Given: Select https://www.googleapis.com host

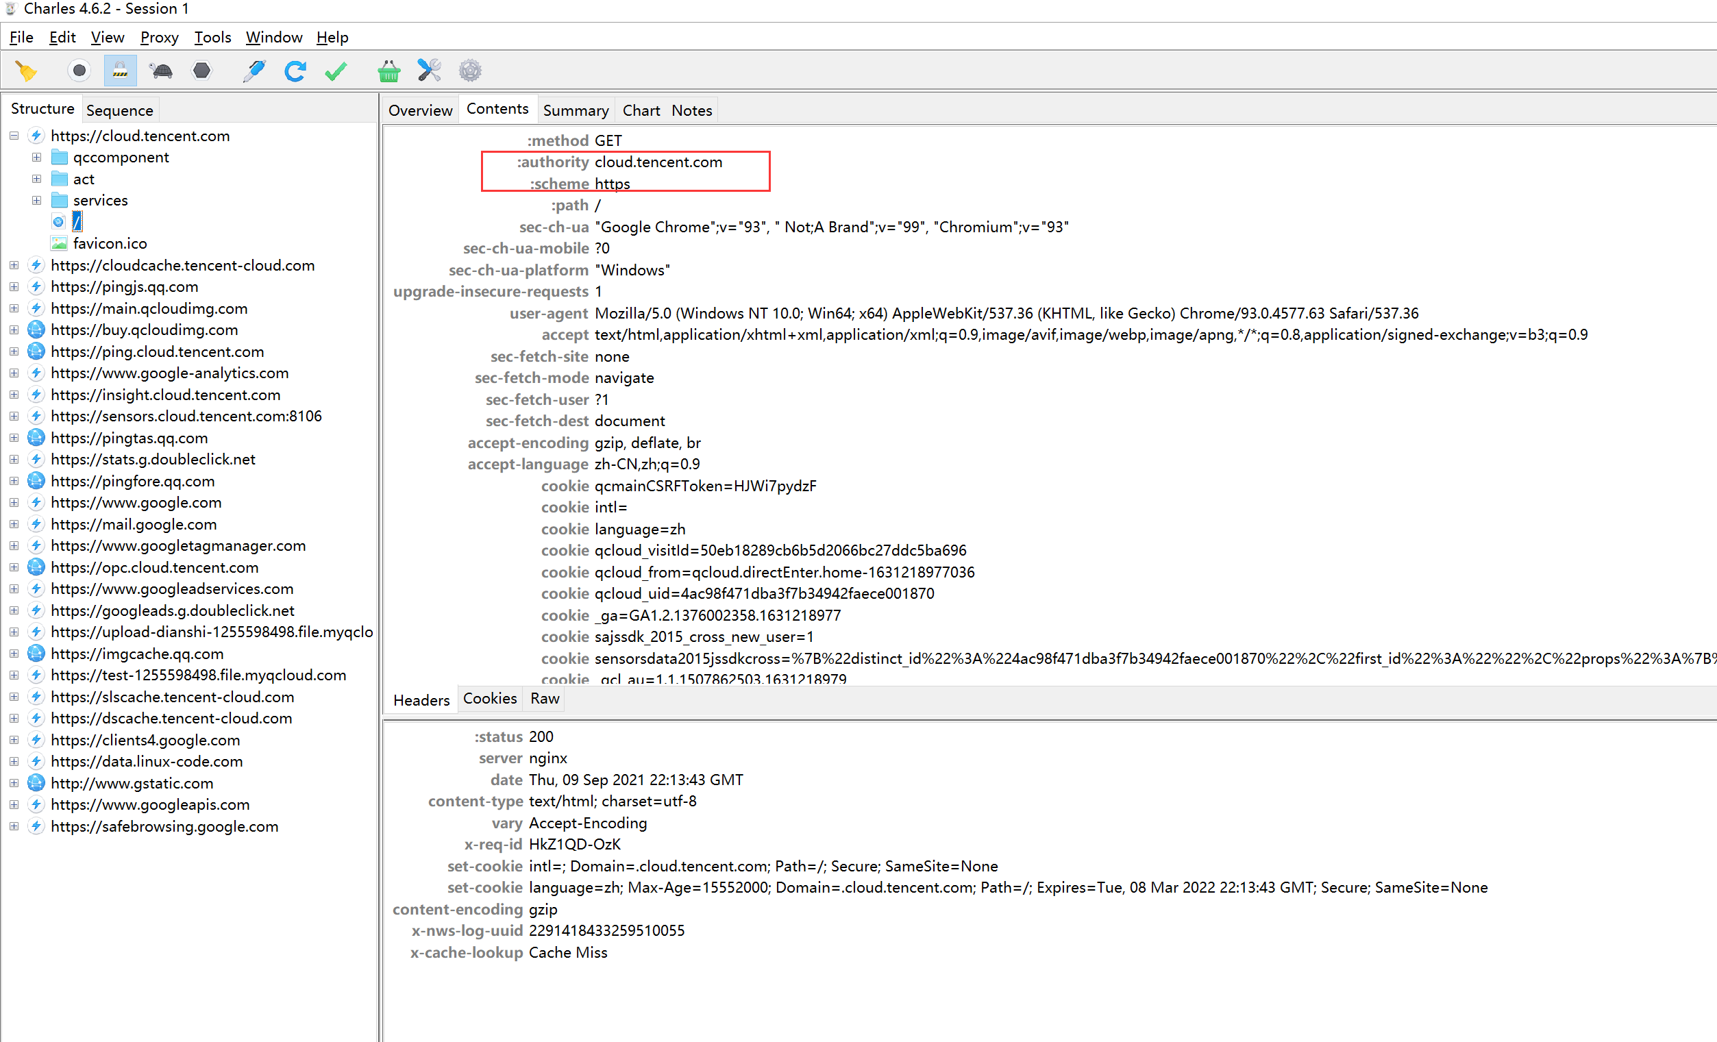Looking at the screenshot, I should [x=150, y=805].
